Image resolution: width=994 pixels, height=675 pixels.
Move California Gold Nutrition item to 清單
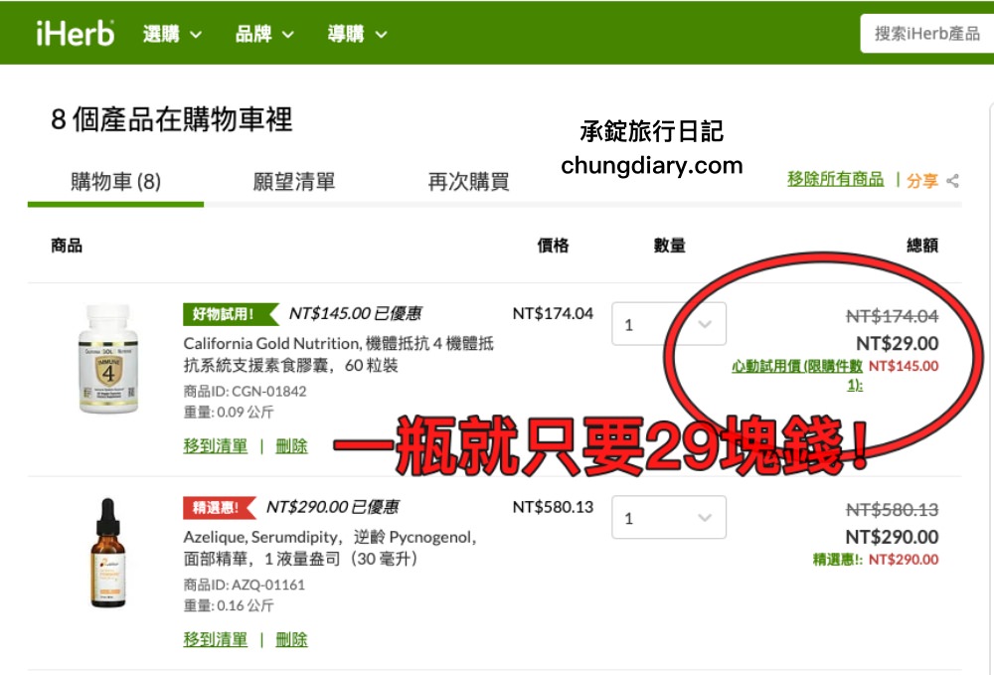216,446
